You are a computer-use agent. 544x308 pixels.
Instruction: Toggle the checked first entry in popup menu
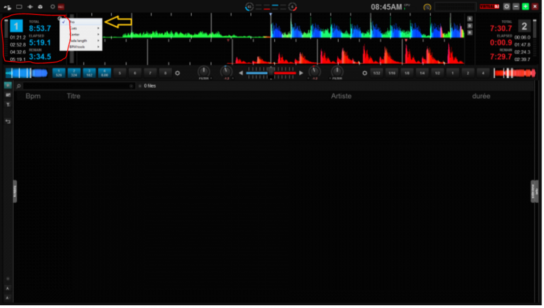pyautogui.click(x=81, y=22)
